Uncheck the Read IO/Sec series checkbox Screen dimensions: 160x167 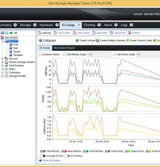(x=126, y=151)
